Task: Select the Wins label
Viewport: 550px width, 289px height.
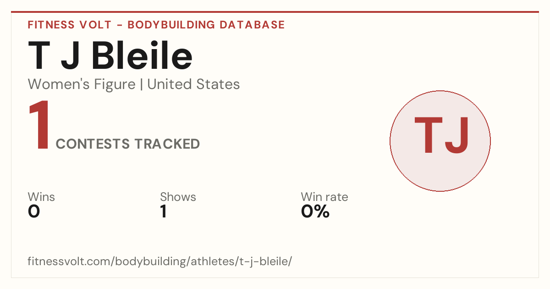Action: tap(41, 197)
